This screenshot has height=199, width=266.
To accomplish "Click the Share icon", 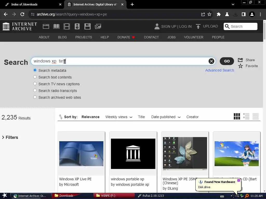I will tap(240, 60).
